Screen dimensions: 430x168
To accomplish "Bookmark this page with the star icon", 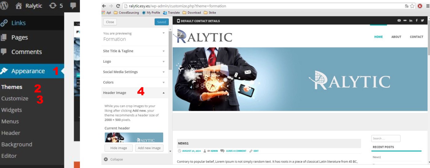I will 412,6.
